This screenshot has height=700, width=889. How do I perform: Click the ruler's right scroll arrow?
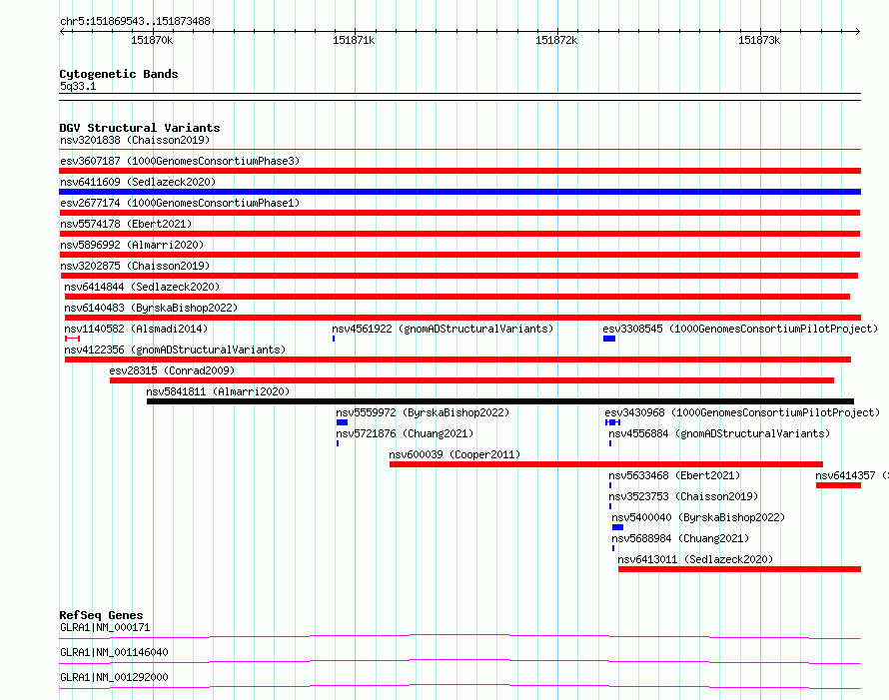coord(857,32)
